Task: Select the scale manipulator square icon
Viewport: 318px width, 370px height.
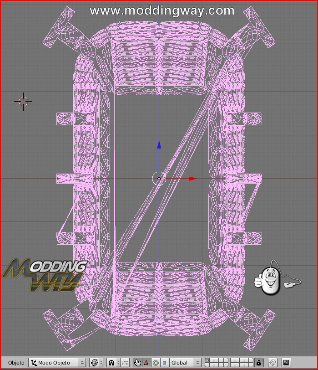Action: click(164, 363)
